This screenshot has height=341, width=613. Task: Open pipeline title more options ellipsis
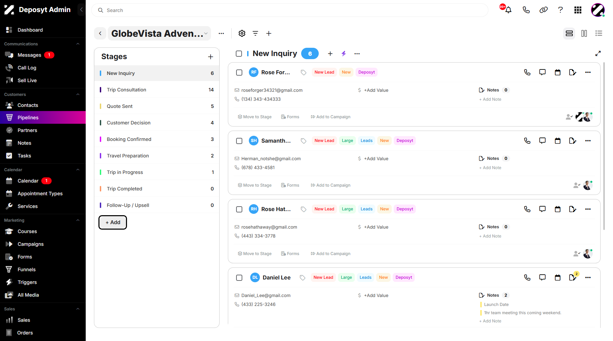[x=221, y=33]
